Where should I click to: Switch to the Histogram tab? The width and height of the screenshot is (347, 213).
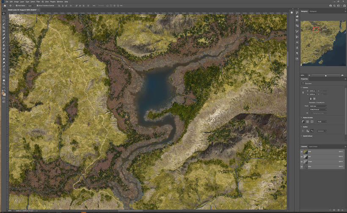(x=313, y=11)
